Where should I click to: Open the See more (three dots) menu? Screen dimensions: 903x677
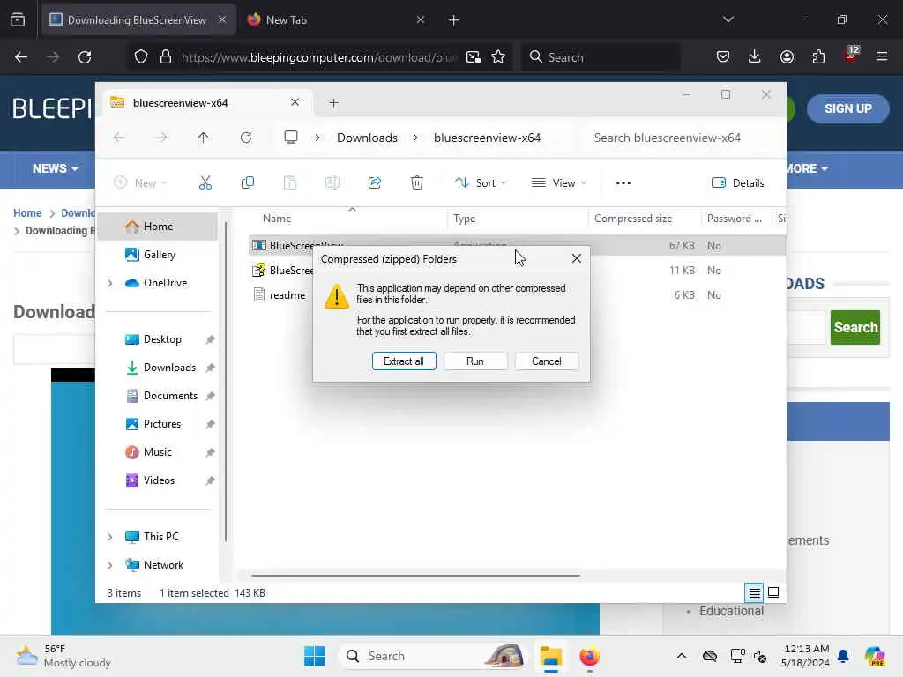click(x=623, y=183)
